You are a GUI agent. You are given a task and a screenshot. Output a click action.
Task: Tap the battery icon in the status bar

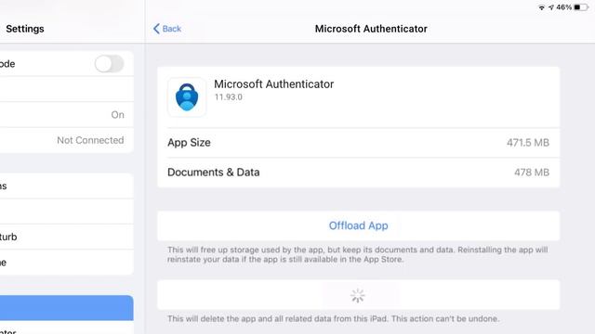(x=581, y=7)
